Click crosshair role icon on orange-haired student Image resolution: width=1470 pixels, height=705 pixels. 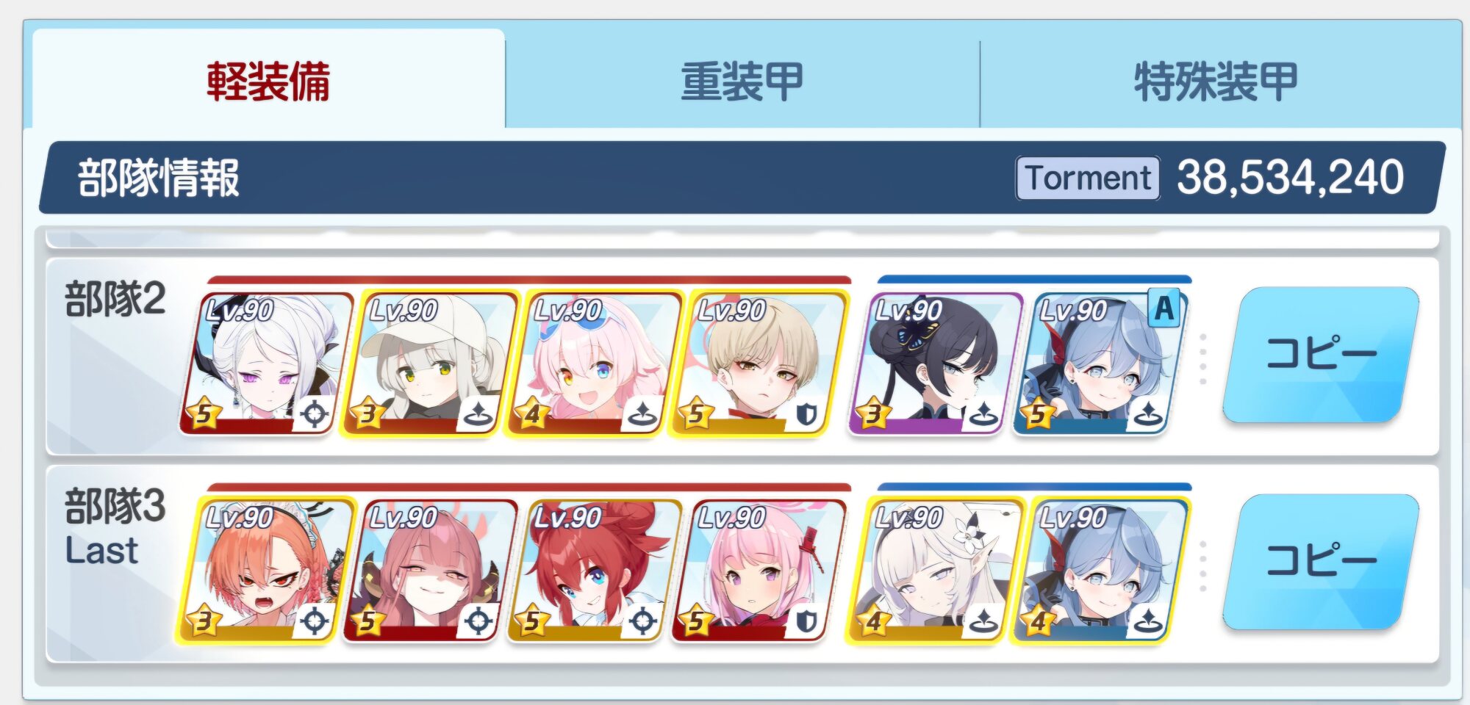coord(314,622)
